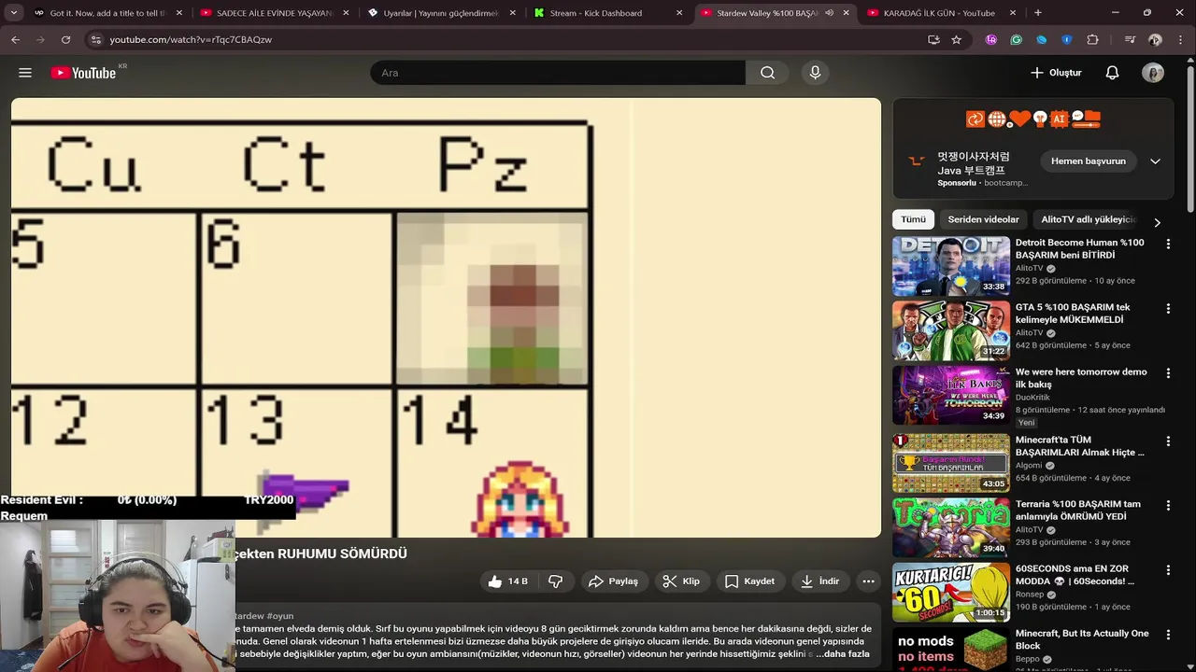Open the Chrome three-dot menu
Viewport: 1196px width, 672px height.
pyautogui.click(x=1181, y=39)
